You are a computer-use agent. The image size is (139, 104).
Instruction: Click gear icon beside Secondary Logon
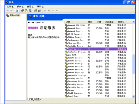click(x=66, y=81)
